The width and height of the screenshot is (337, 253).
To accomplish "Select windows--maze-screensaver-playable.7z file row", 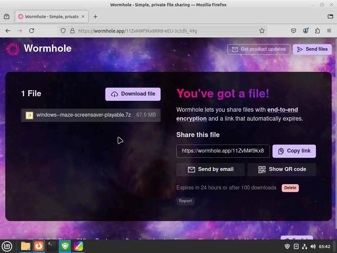I will coord(91,115).
